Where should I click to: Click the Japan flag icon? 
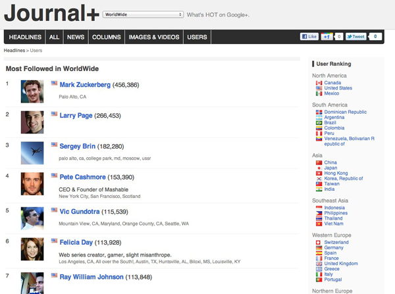319,168
